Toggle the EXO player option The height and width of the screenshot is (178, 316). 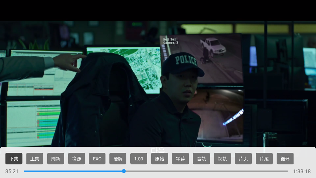pos(97,159)
